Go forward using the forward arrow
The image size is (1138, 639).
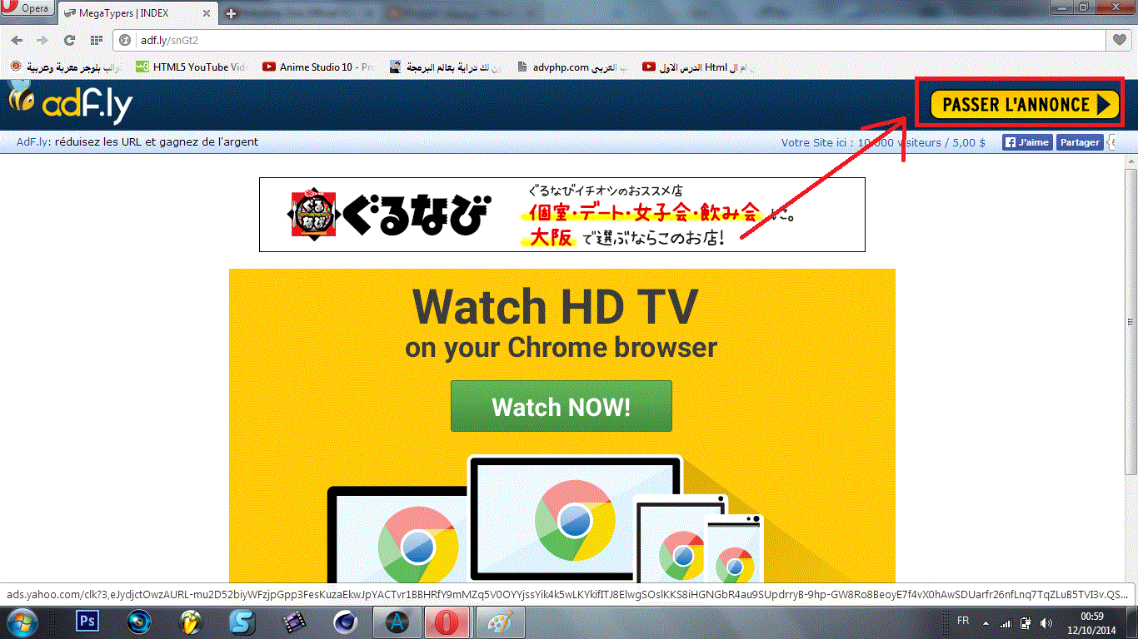(x=42, y=40)
